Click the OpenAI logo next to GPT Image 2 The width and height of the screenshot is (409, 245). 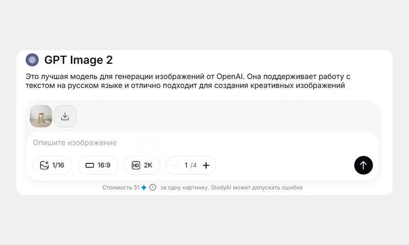point(32,60)
